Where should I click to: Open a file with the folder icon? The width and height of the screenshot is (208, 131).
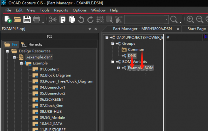click(x=17, y=20)
